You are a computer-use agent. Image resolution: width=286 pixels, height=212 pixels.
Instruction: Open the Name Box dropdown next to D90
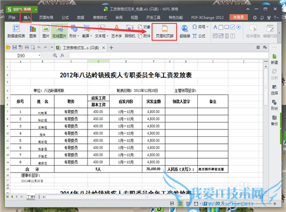[x=39, y=56]
